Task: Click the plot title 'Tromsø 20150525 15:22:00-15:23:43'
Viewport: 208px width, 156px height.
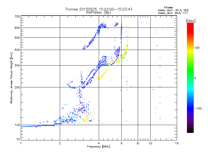Action: coord(99,9)
